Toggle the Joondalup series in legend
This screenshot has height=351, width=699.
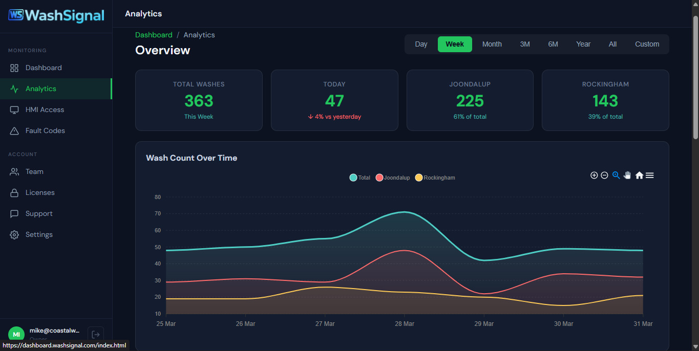[x=393, y=178]
